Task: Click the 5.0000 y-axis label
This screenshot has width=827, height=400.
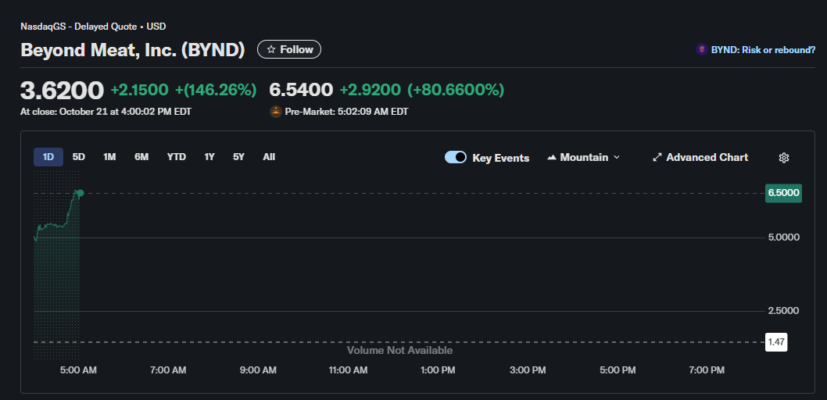Action: 784,237
